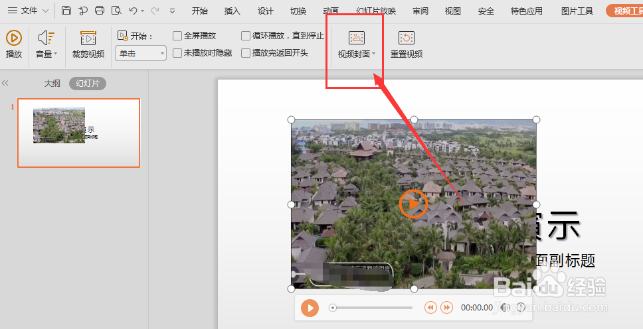Click the 面副标题 subtitle text
The height and width of the screenshot is (329, 643).
coord(565,261)
